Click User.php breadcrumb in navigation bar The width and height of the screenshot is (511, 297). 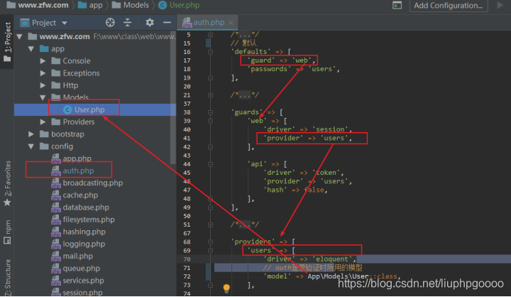[179, 5]
